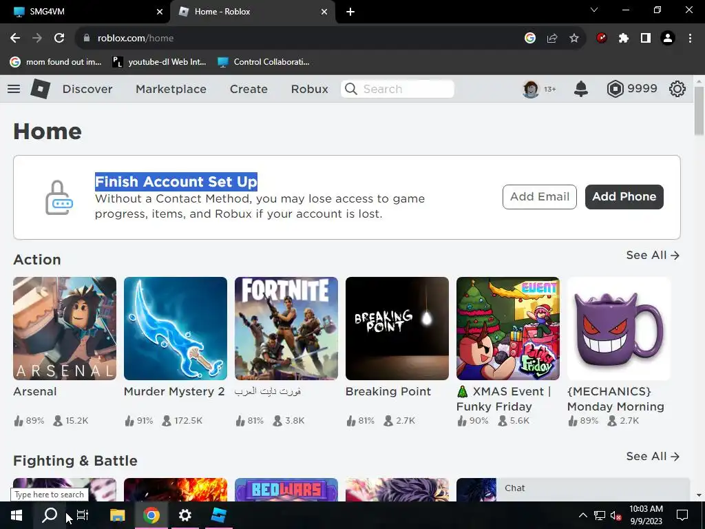Open the Breaking Point thumbnail
The width and height of the screenshot is (705, 529).
coord(397,329)
